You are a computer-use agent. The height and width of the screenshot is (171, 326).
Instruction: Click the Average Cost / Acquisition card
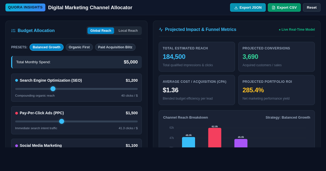(x=197, y=90)
